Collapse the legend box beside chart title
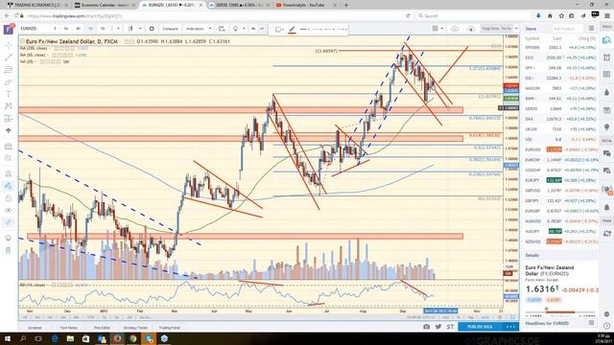614x345 pixels. [23, 41]
